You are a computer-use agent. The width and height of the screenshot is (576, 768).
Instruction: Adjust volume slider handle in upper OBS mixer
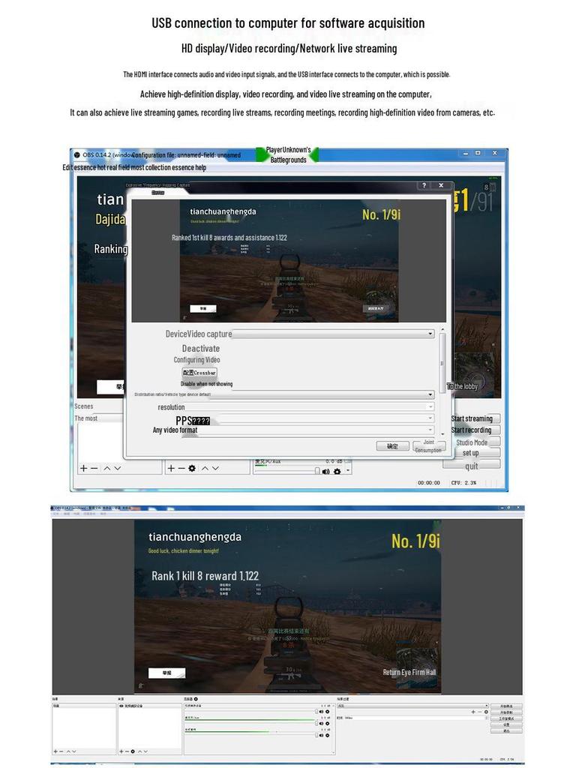click(x=317, y=471)
